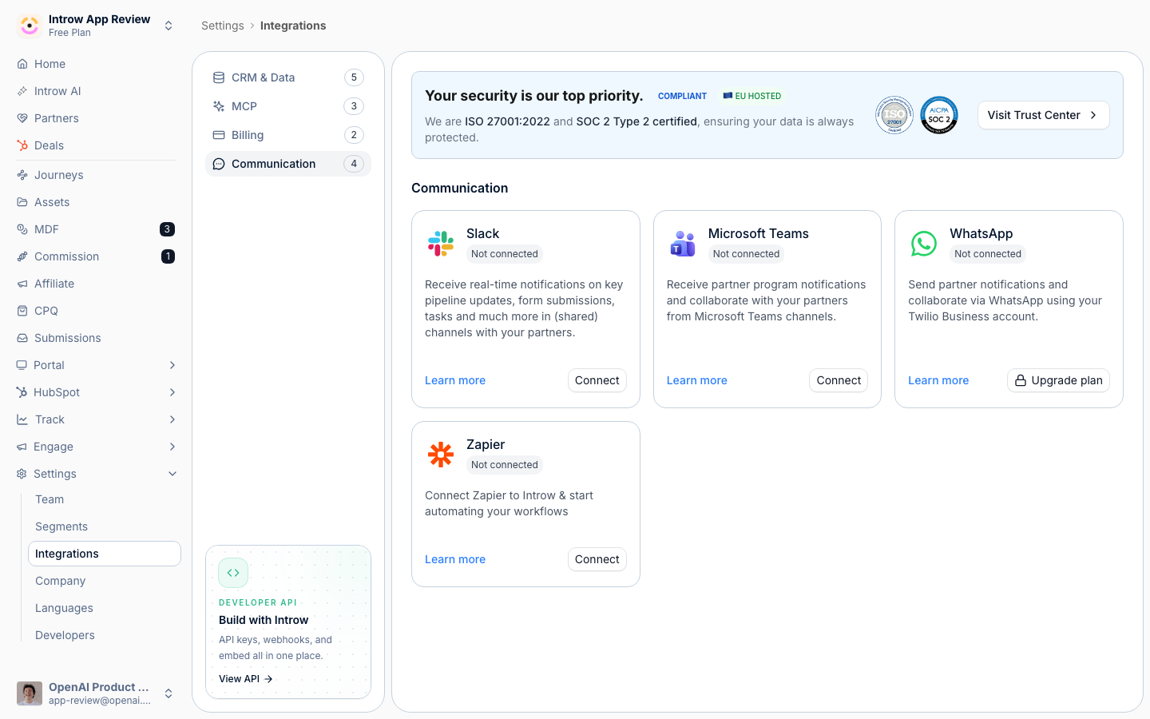Select the Partners sidebar item
The width and height of the screenshot is (1150, 719).
[97, 118]
